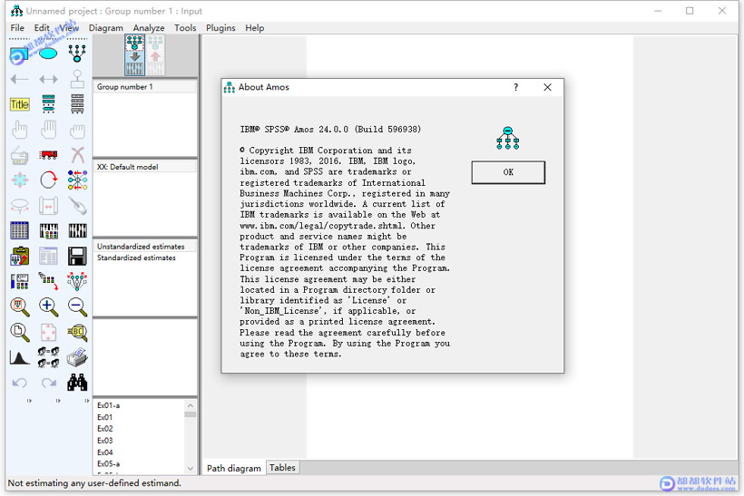The image size is (744, 496).
Task: Choose the Select one object hand tool
Action: pyautogui.click(x=19, y=130)
